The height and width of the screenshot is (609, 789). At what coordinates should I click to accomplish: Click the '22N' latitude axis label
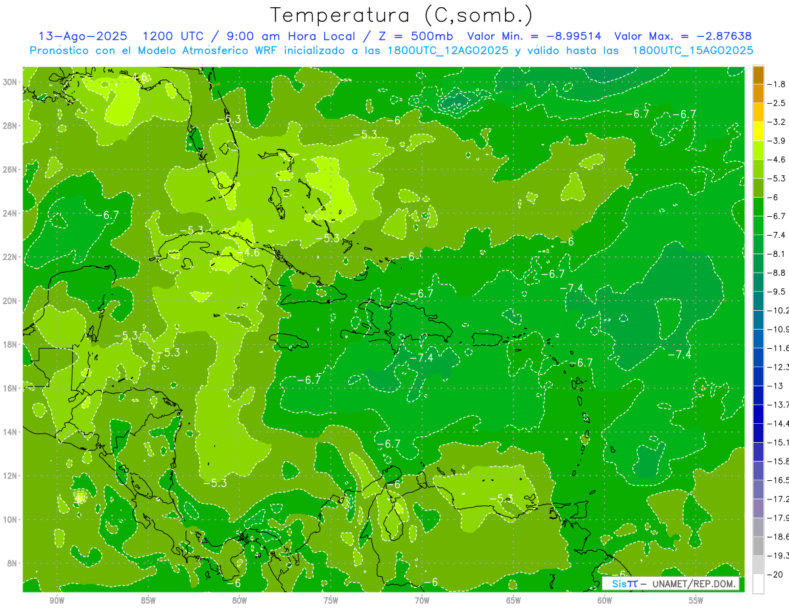pyautogui.click(x=11, y=257)
